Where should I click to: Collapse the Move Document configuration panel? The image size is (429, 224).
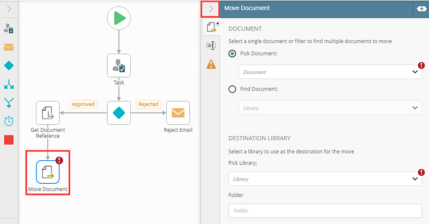(x=211, y=9)
